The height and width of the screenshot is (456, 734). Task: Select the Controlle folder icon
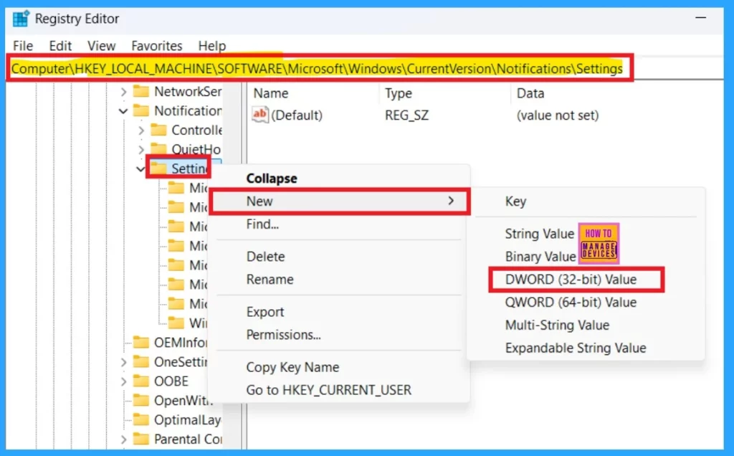(158, 130)
